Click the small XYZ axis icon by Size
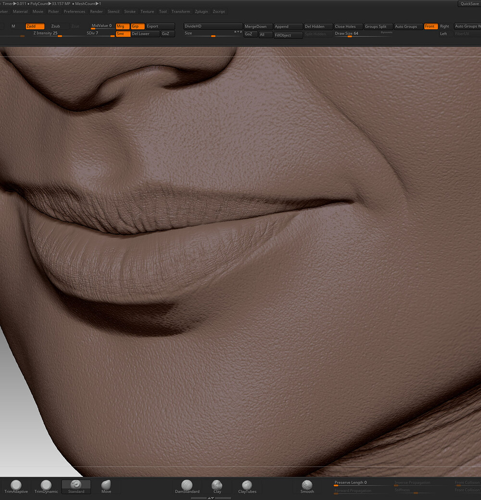481x500 pixels. 238,32
